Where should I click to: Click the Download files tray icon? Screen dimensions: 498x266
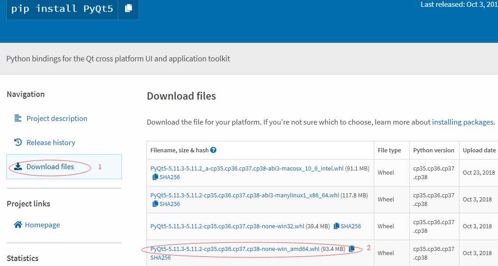pos(18,166)
